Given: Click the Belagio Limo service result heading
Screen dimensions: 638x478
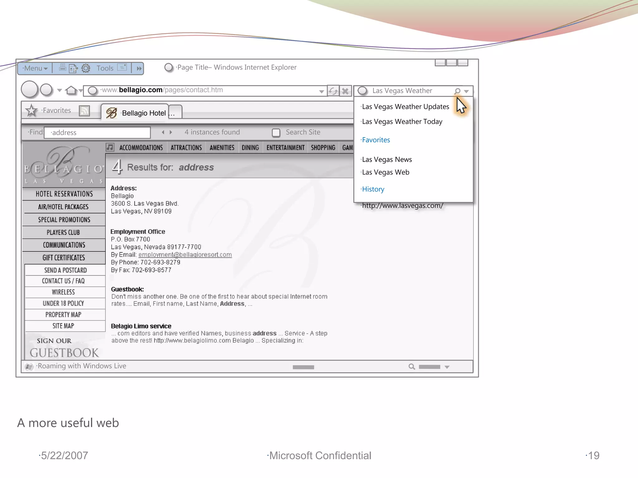Looking at the screenshot, I should (141, 326).
